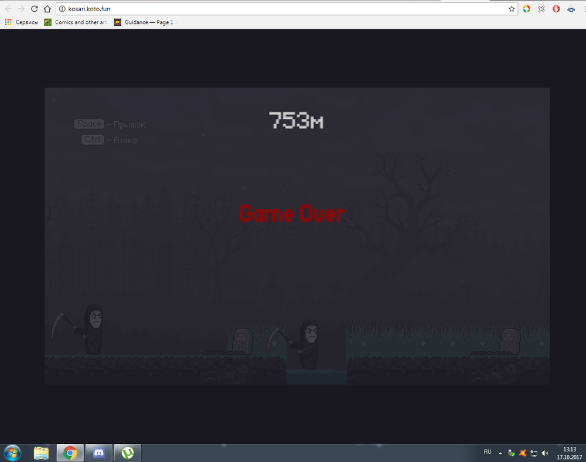Open the Windows Start menu
This screenshot has width=586, height=462.
(x=12, y=453)
